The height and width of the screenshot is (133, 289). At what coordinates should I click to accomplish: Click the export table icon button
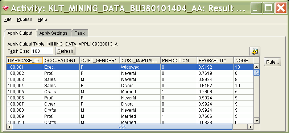255,51
